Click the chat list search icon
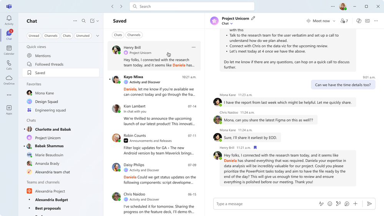 point(84,21)
